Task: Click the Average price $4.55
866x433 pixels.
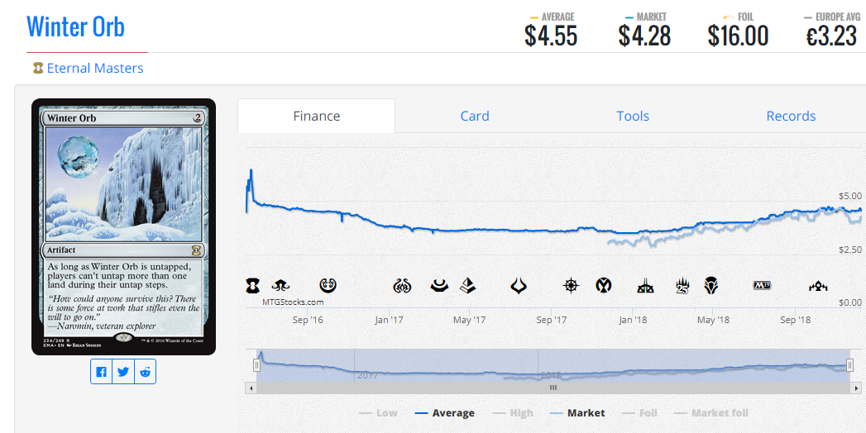Action: [x=551, y=36]
